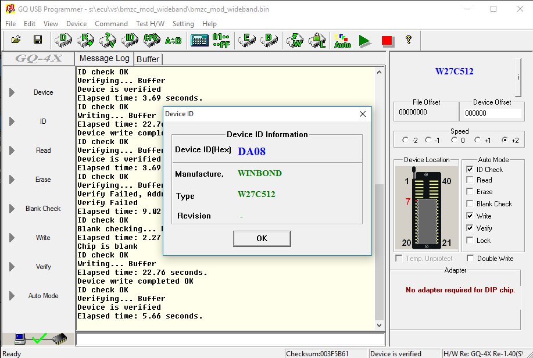This screenshot has width=533, height=358.
Task: Open the Help menu
Action: tap(209, 23)
